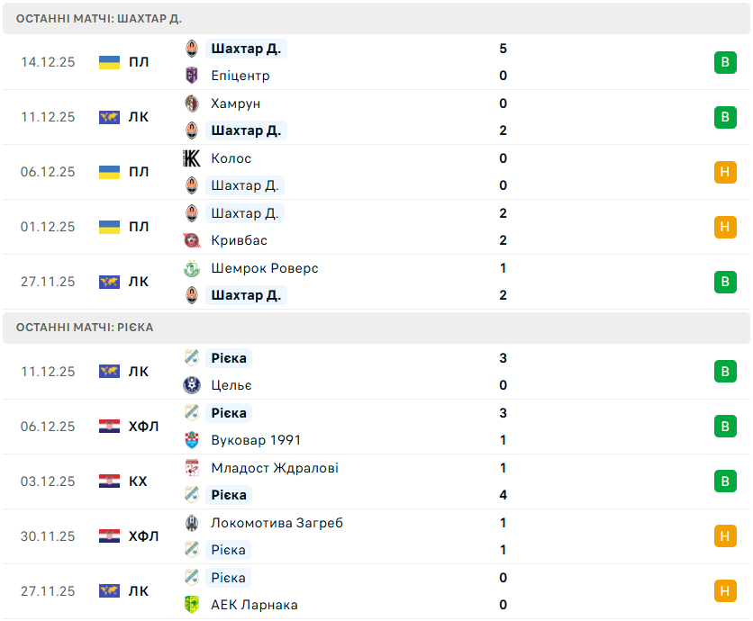The height and width of the screenshot is (621, 753).
Task: Click the Шемрок Роверс crest
Action: (191, 268)
